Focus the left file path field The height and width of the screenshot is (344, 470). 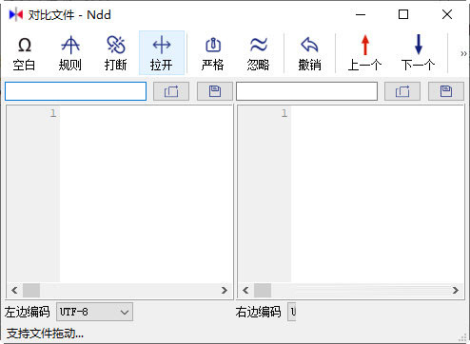pyautogui.click(x=75, y=91)
